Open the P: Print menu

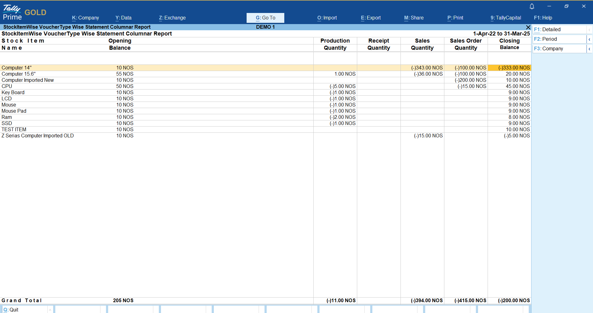click(x=455, y=18)
